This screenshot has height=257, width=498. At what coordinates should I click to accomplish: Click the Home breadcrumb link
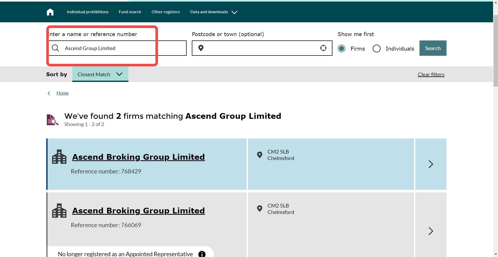coord(63,93)
